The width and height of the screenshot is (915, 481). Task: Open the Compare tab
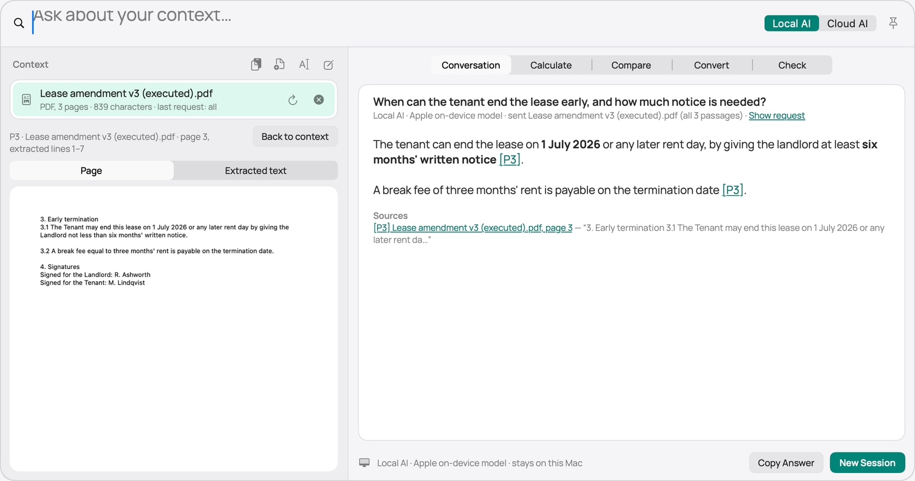(x=631, y=65)
